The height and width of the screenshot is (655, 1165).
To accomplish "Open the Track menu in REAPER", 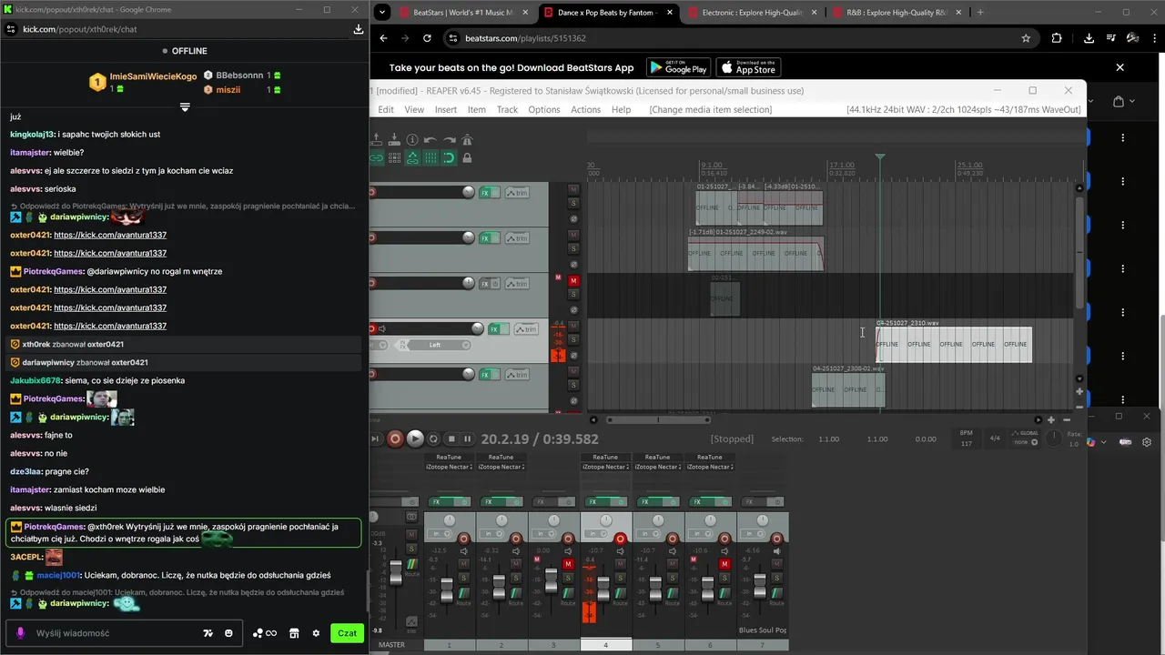I will click(507, 109).
